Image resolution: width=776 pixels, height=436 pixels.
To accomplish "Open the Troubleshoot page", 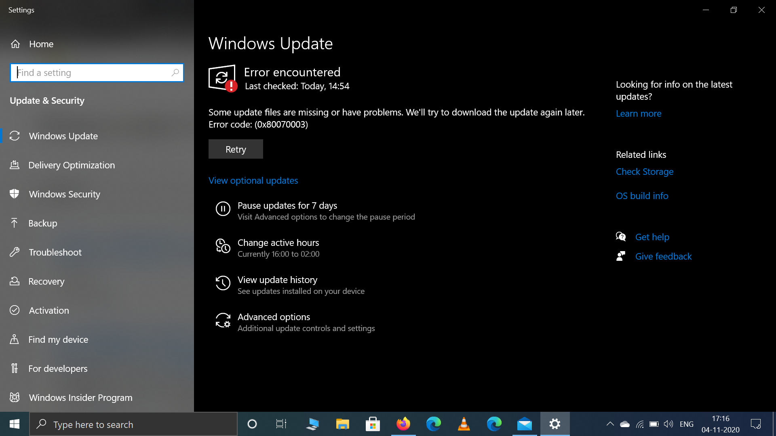I will pyautogui.click(x=97, y=252).
